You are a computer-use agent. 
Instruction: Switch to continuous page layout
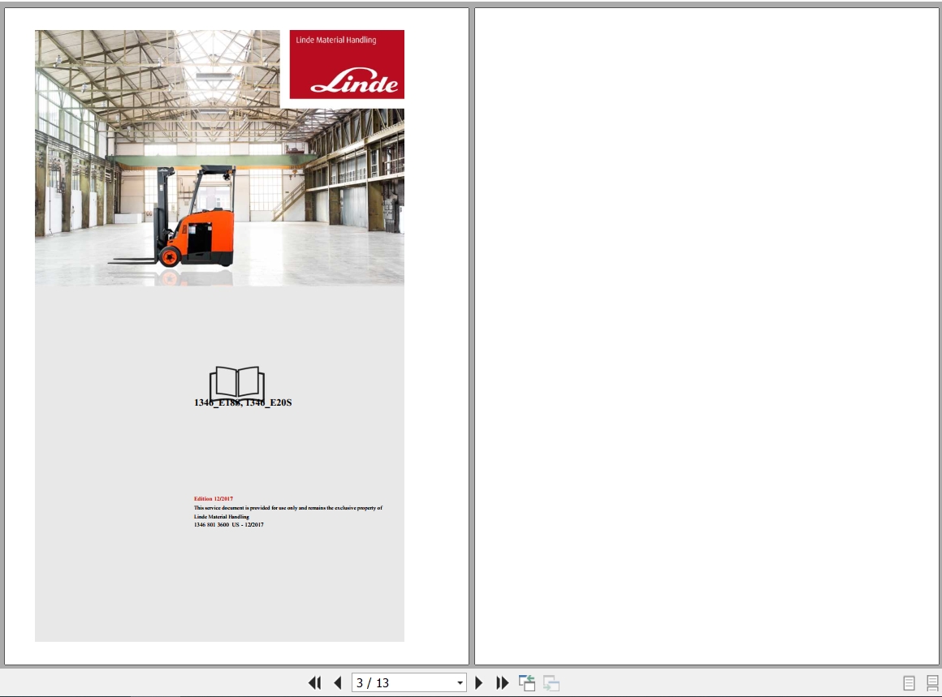click(932, 682)
